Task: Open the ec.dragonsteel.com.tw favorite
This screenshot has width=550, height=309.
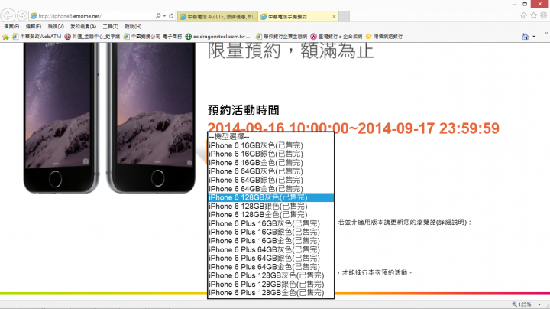Action: (218, 37)
